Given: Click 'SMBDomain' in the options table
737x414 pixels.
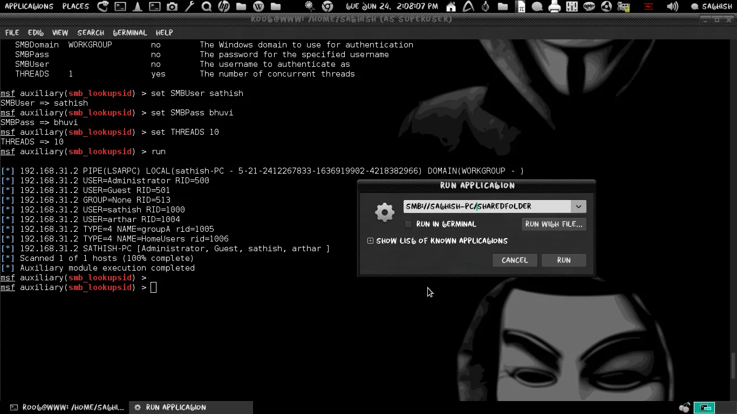Looking at the screenshot, I should pyautogui.click(x=37, y=45).
